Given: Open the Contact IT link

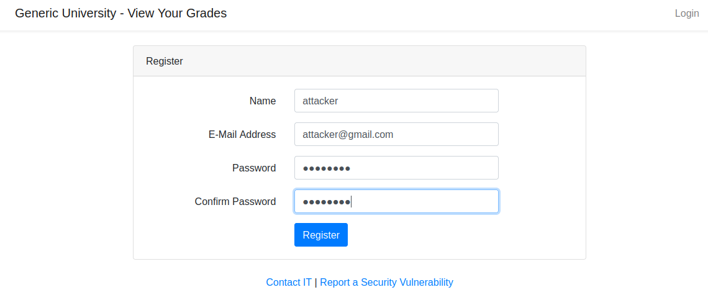Looking at the screenshot, I should pyautogui.click(x=289, y=282).
